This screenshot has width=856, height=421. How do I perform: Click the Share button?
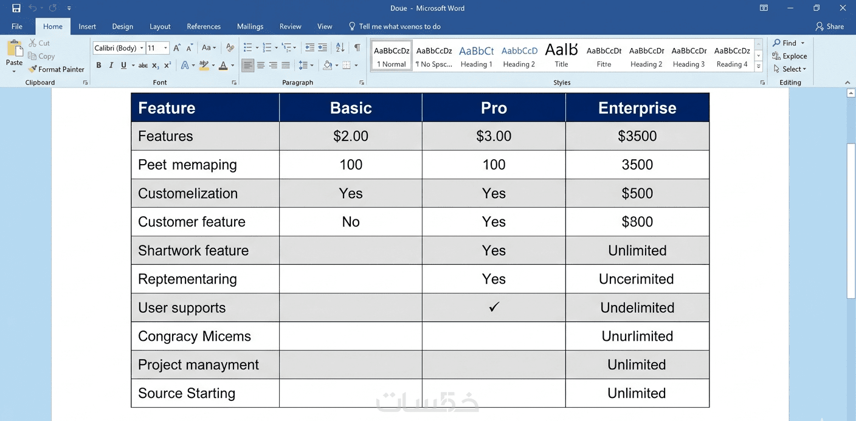click(x=830, y=27)
